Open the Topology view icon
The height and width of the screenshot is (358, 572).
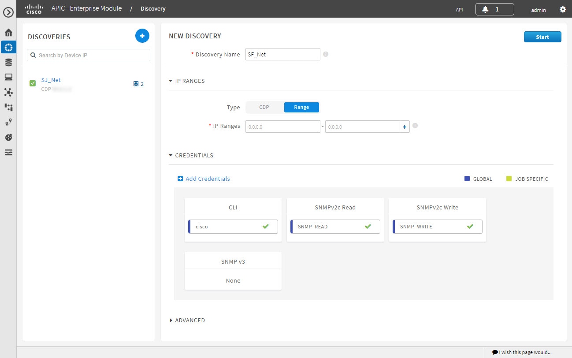coord(8,92)
